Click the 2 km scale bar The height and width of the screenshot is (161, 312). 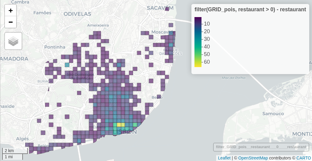coord(15,151)
